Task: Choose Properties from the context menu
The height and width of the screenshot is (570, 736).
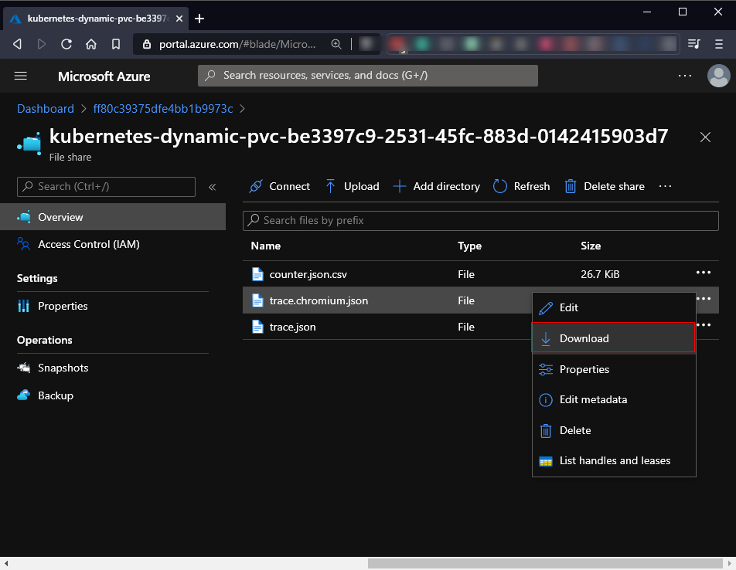Action: (x=614, y=369)
